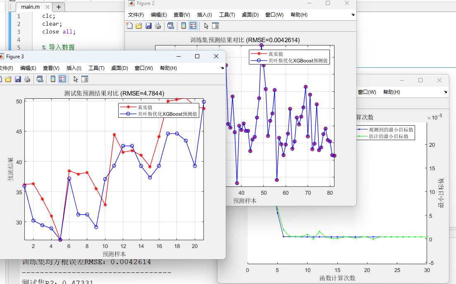Click the Link Plot icon in Figure 3

[40, 79]
